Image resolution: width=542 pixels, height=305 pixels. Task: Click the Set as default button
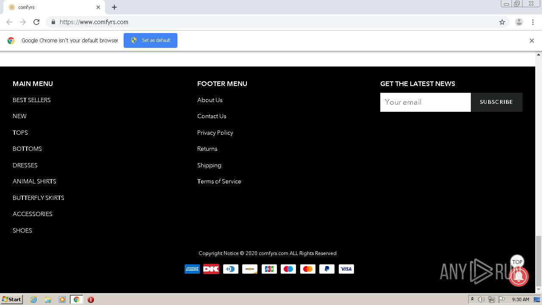point(150,40)
